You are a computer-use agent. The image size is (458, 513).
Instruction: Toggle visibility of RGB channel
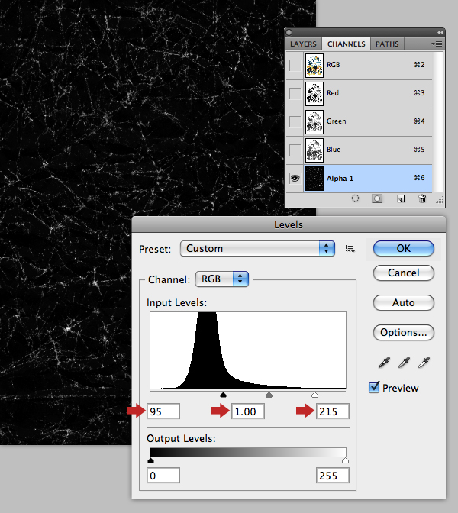tap(295, 66)
